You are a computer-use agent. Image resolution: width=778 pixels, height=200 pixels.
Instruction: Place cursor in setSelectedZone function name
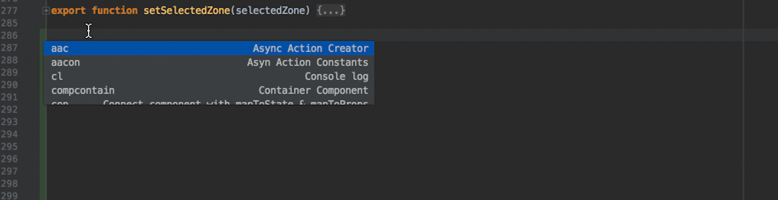(186, 11)
